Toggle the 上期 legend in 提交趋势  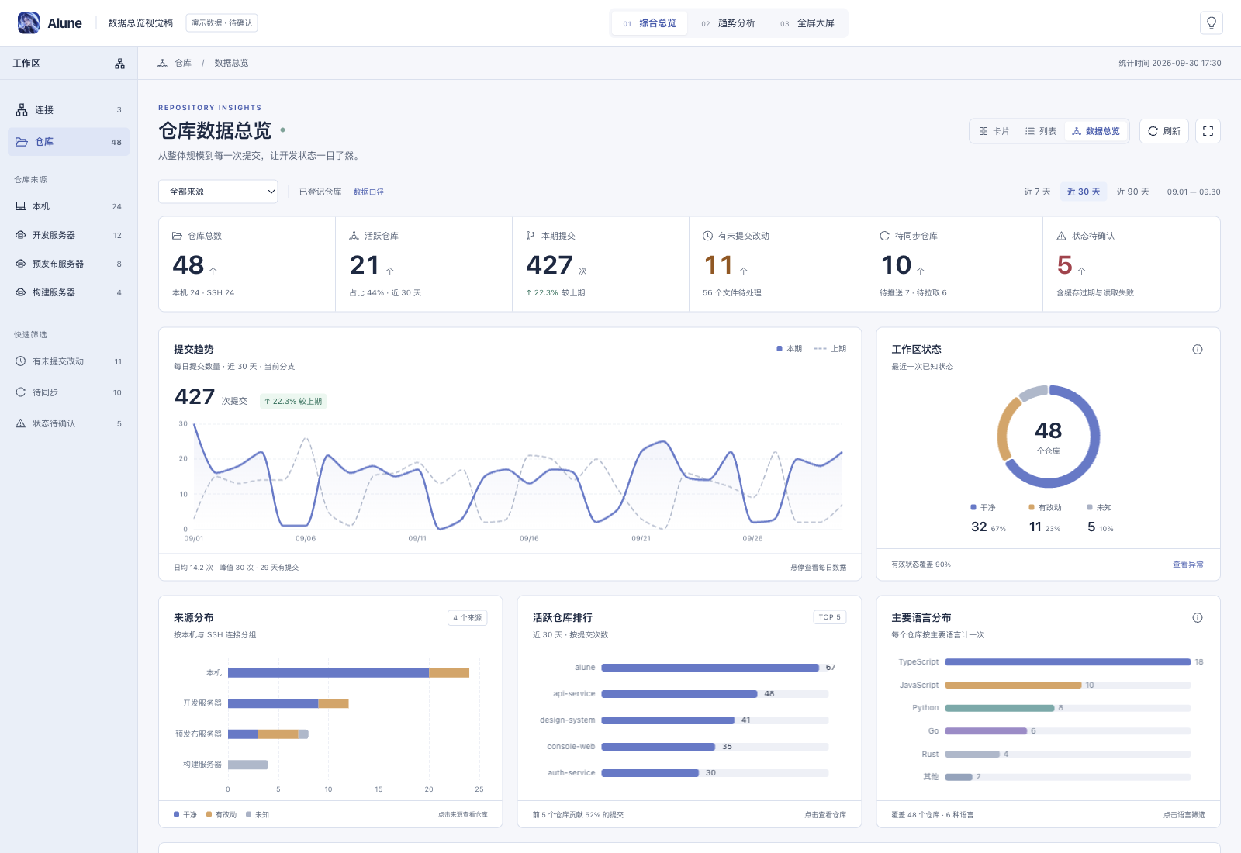(x=830, y=349)
